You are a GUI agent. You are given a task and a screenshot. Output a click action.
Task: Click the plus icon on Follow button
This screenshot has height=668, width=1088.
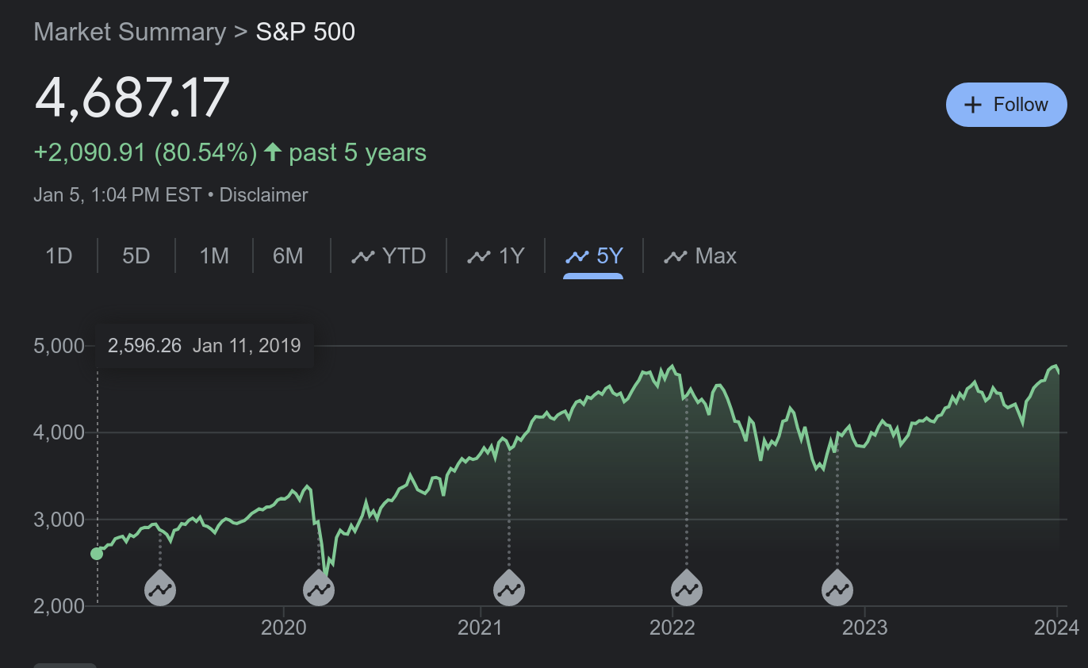tap(972, 105)
